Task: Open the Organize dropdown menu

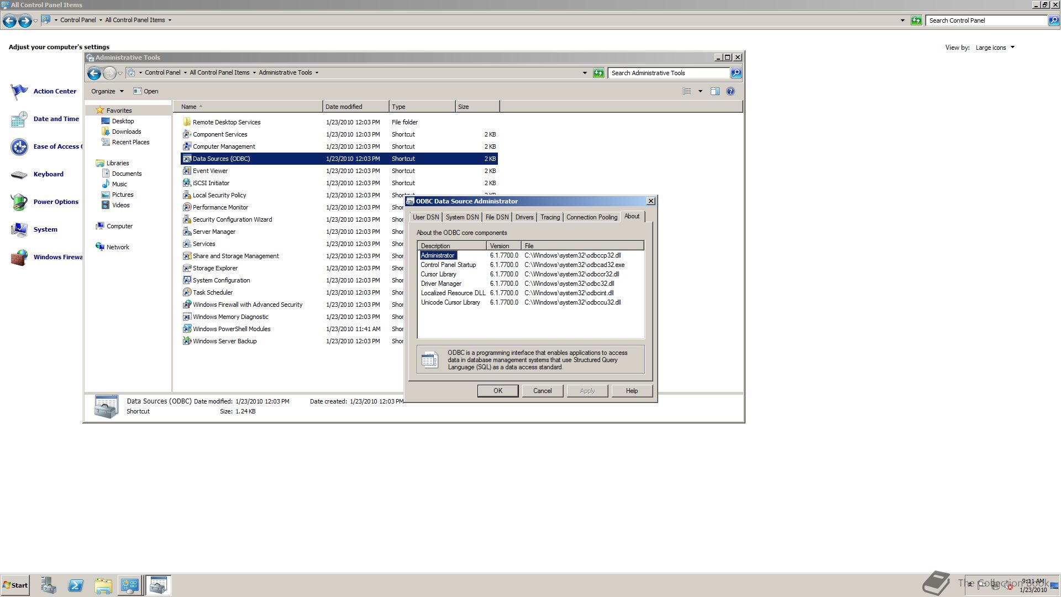Action: [108, 91]
